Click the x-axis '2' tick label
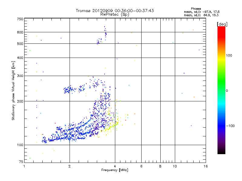The width and height of the screenshot is (242, 181). point(70,166)
